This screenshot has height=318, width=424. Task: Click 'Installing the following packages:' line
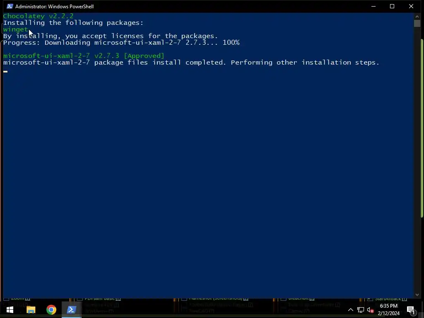point(73,23)
